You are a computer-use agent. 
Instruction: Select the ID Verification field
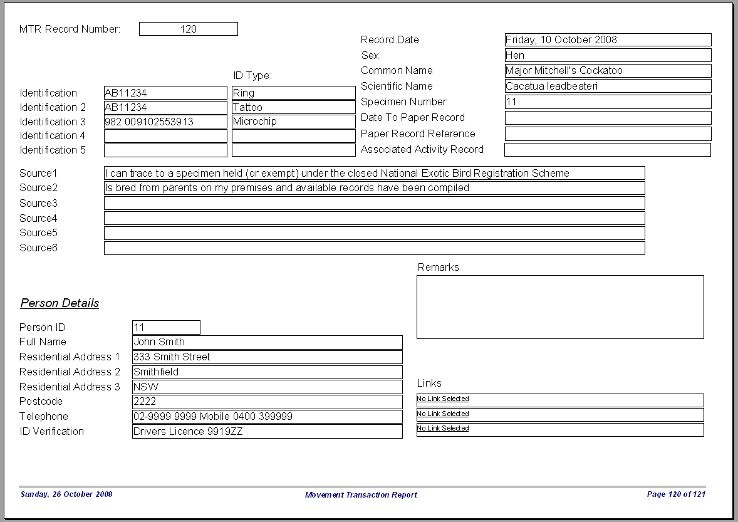tap(268, 432)
